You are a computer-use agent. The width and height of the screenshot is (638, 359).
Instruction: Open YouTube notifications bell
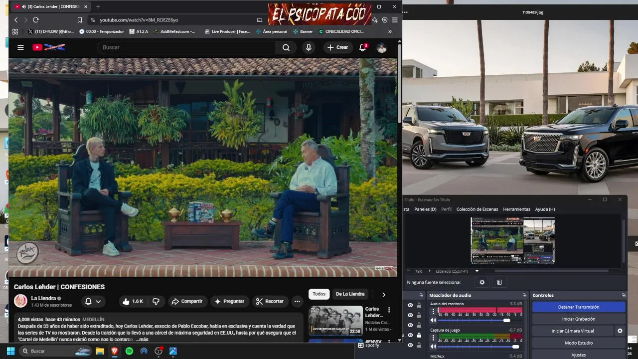(362, 47)
